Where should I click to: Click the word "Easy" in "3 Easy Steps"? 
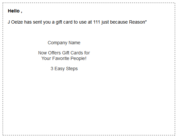[59, 69]
